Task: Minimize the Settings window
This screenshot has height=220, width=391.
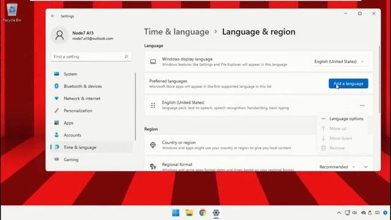Action: tap(346, 13)
